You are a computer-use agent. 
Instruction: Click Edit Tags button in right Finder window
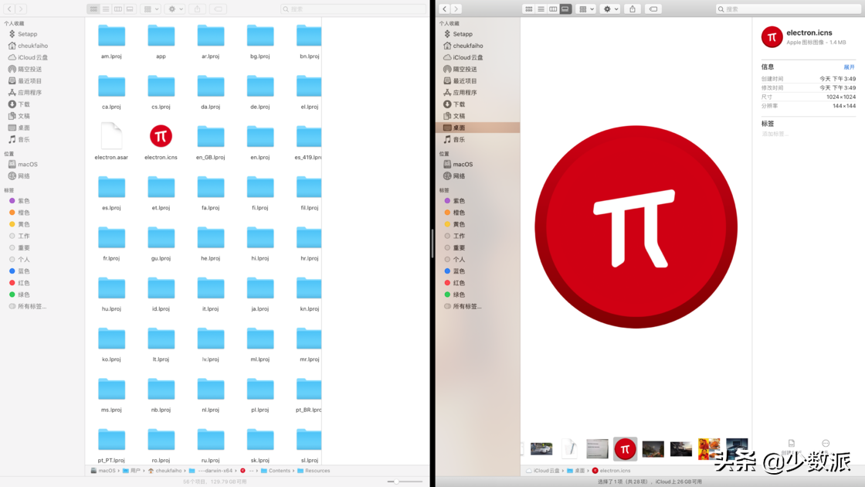point(653,9)
